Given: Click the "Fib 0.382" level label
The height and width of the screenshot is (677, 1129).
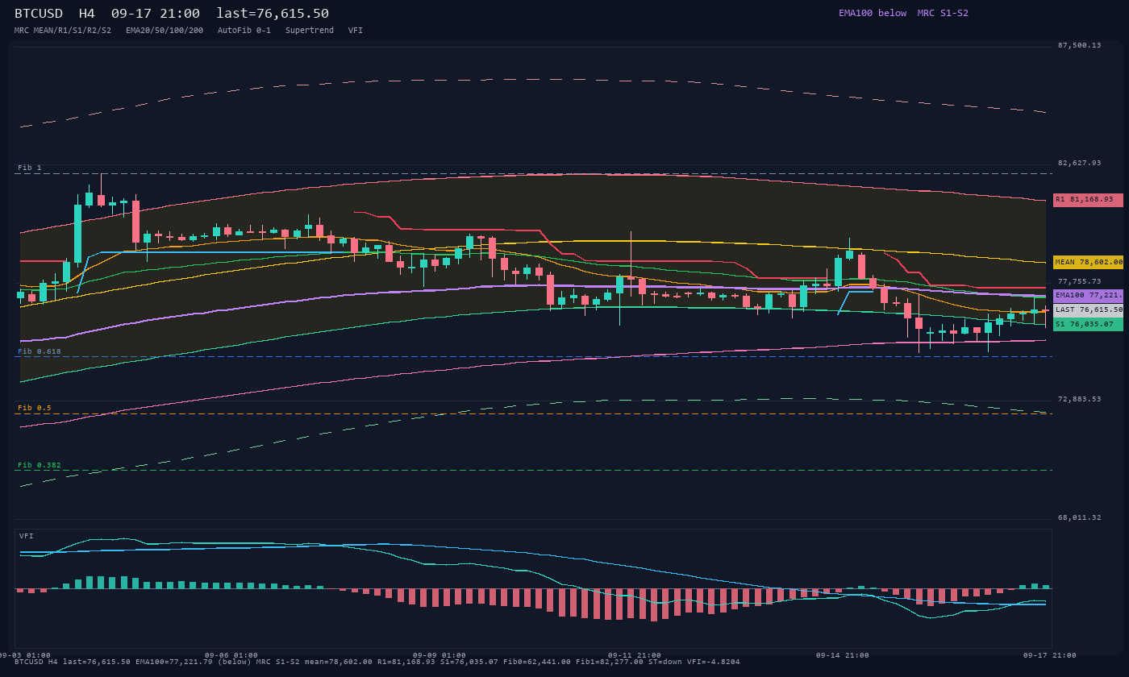Looking at the screenshot, I should coord(40,465).
